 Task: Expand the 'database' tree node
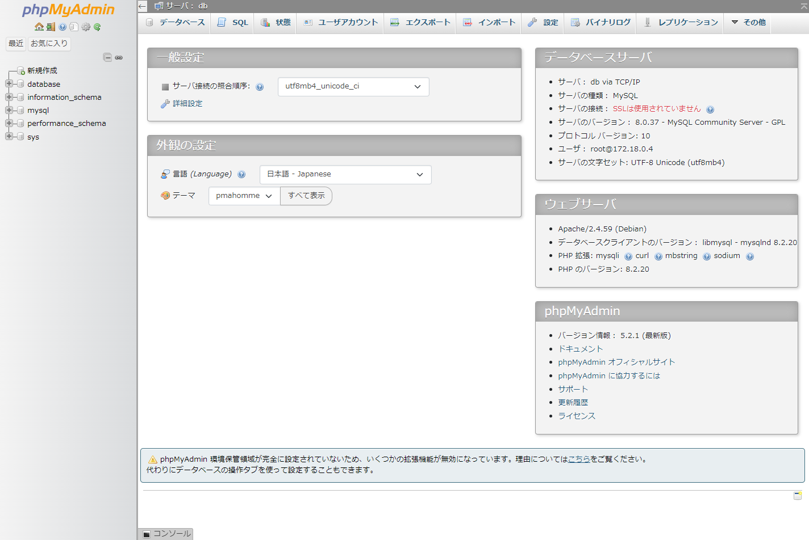tap(9, 84)
